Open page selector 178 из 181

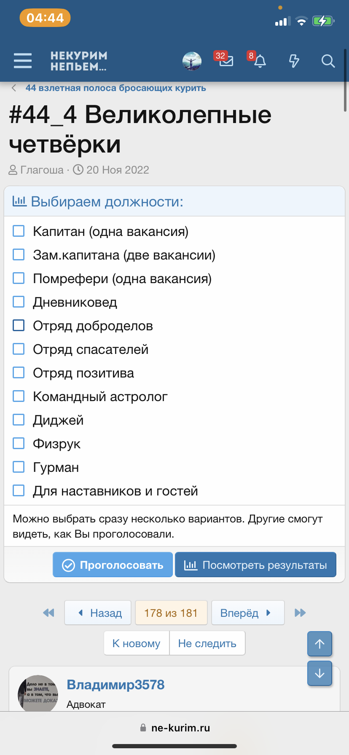[171, 613]
